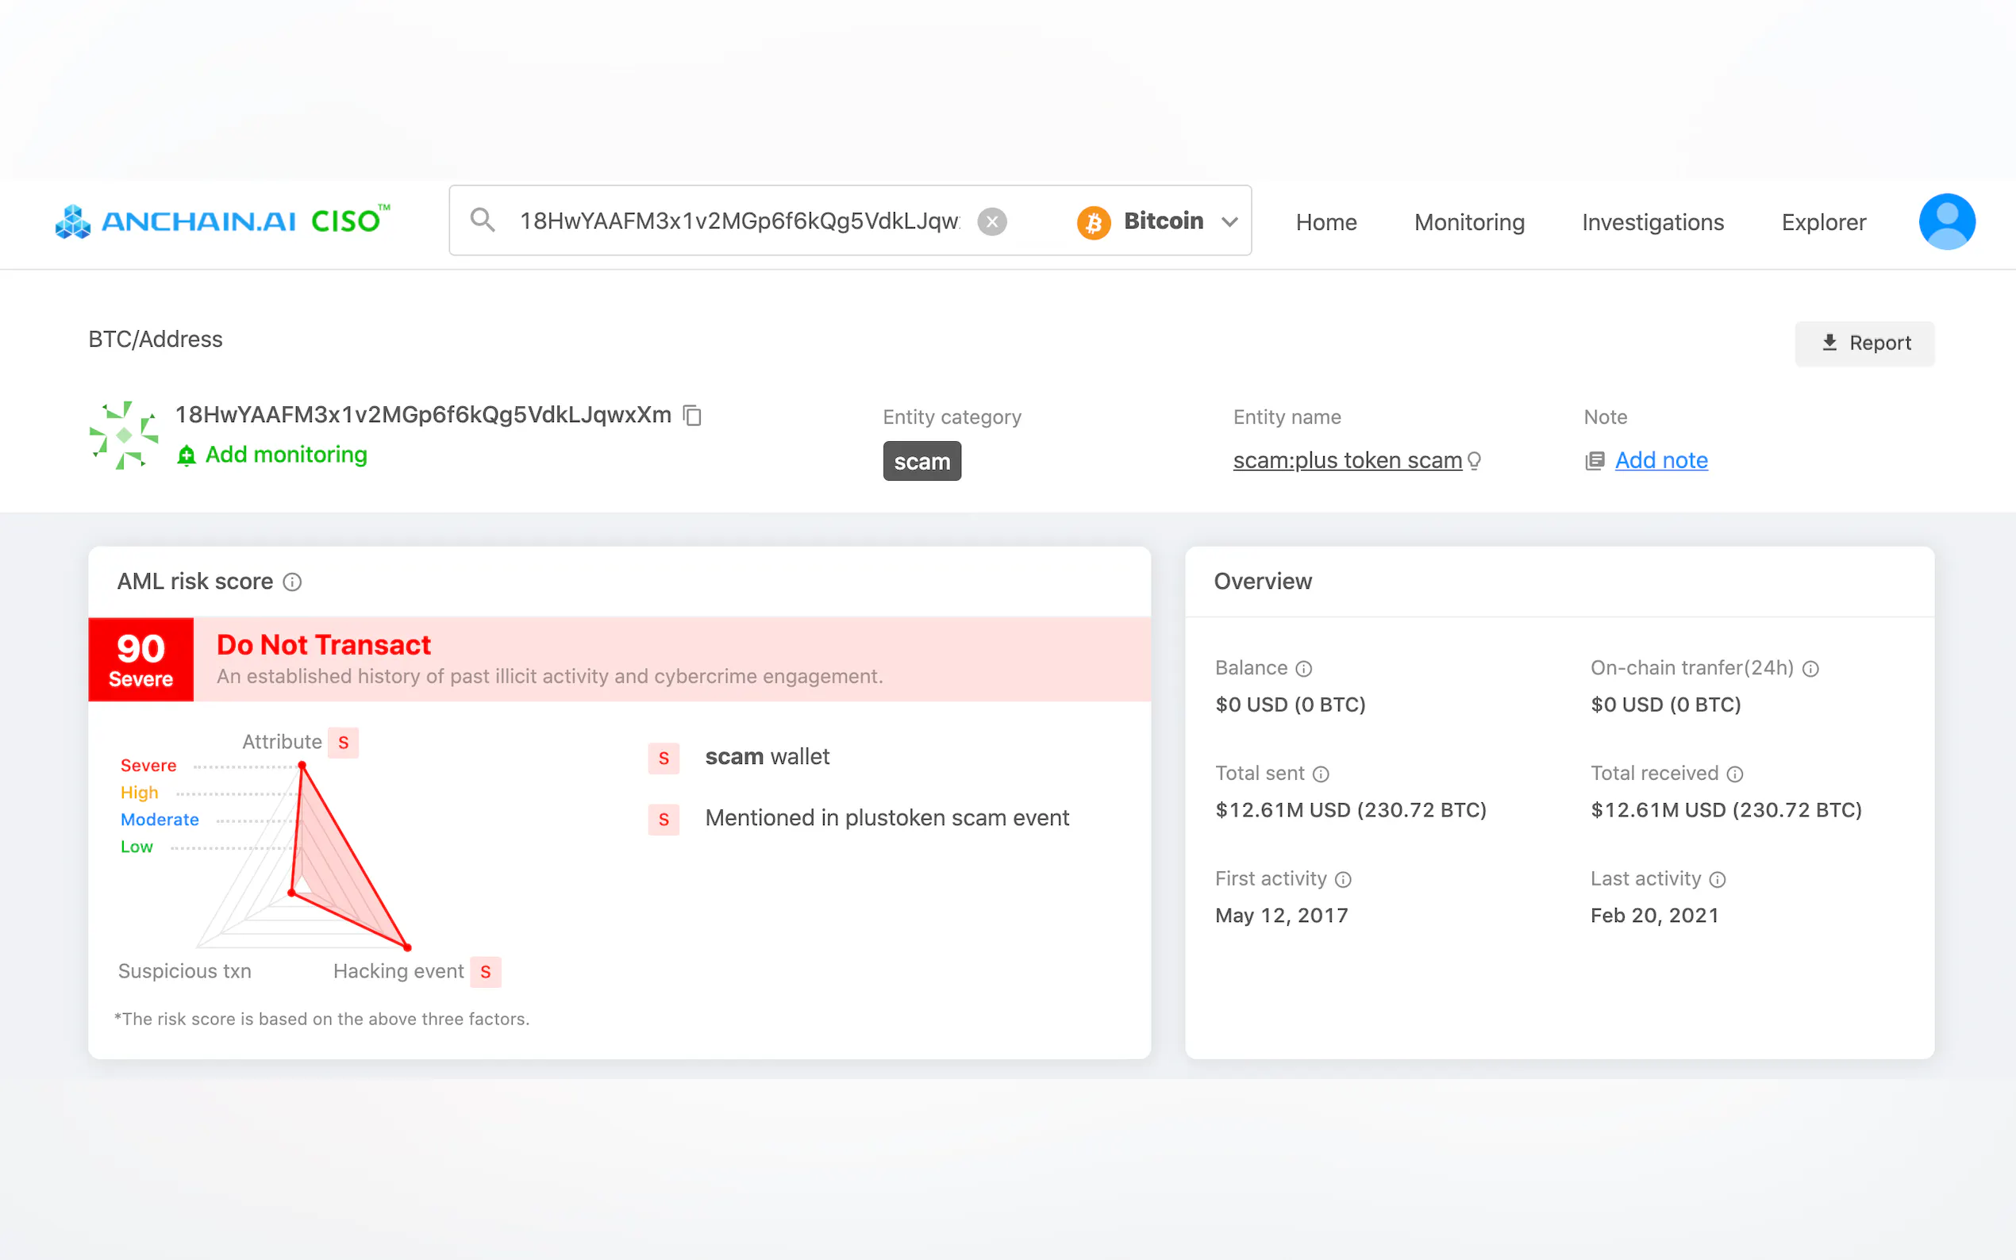Open the Explorer menu item
Viewport: 2016px width, 1260px height.
point(1823,222)
